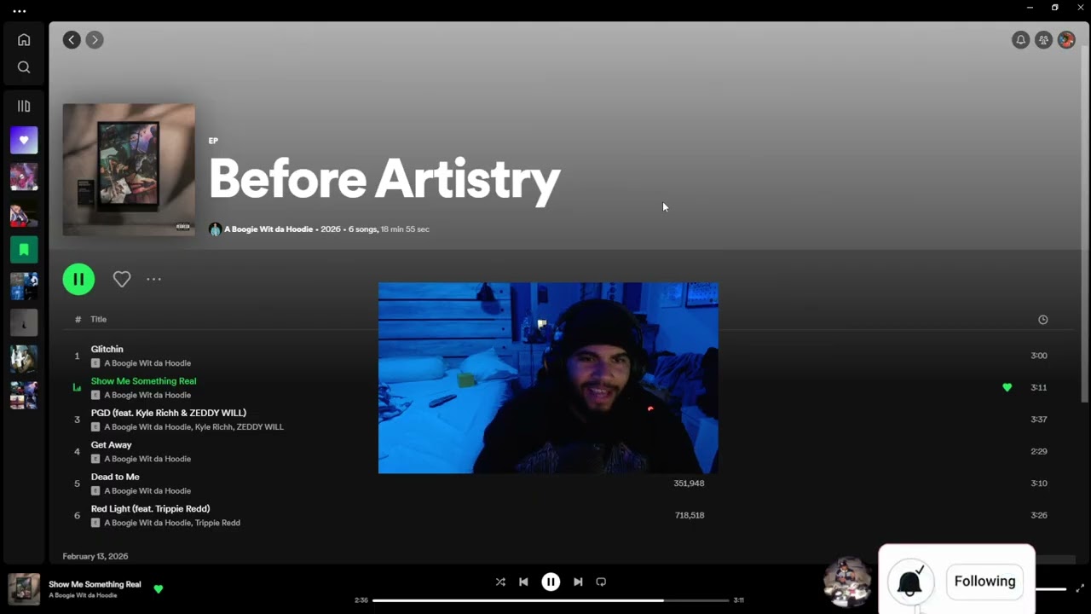This screenshot has width=1091, height=614.
Task: Open the last sidebar playlist thumbnail
Action: pos(24,396)
